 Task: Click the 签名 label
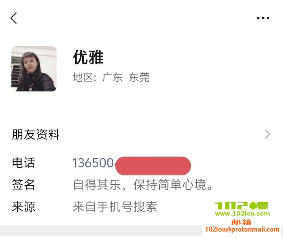tap(24, 184)
